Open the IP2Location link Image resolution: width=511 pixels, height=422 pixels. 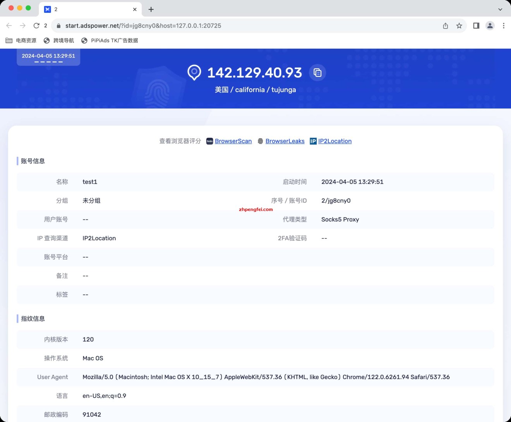[335, 141]
